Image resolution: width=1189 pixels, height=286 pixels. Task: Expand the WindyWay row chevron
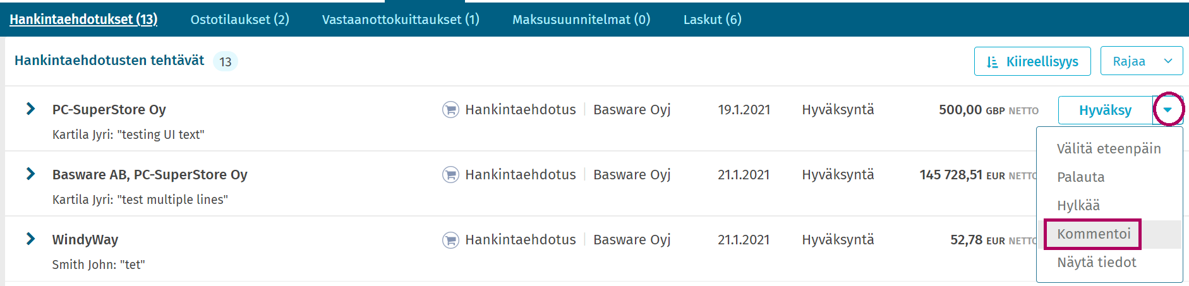coord(30,239)
